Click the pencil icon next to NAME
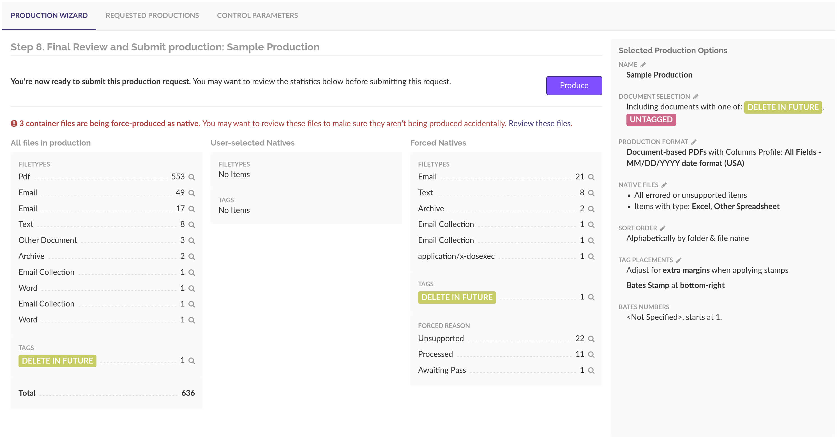This screenshot has height=440, width=839. point(643,65)
